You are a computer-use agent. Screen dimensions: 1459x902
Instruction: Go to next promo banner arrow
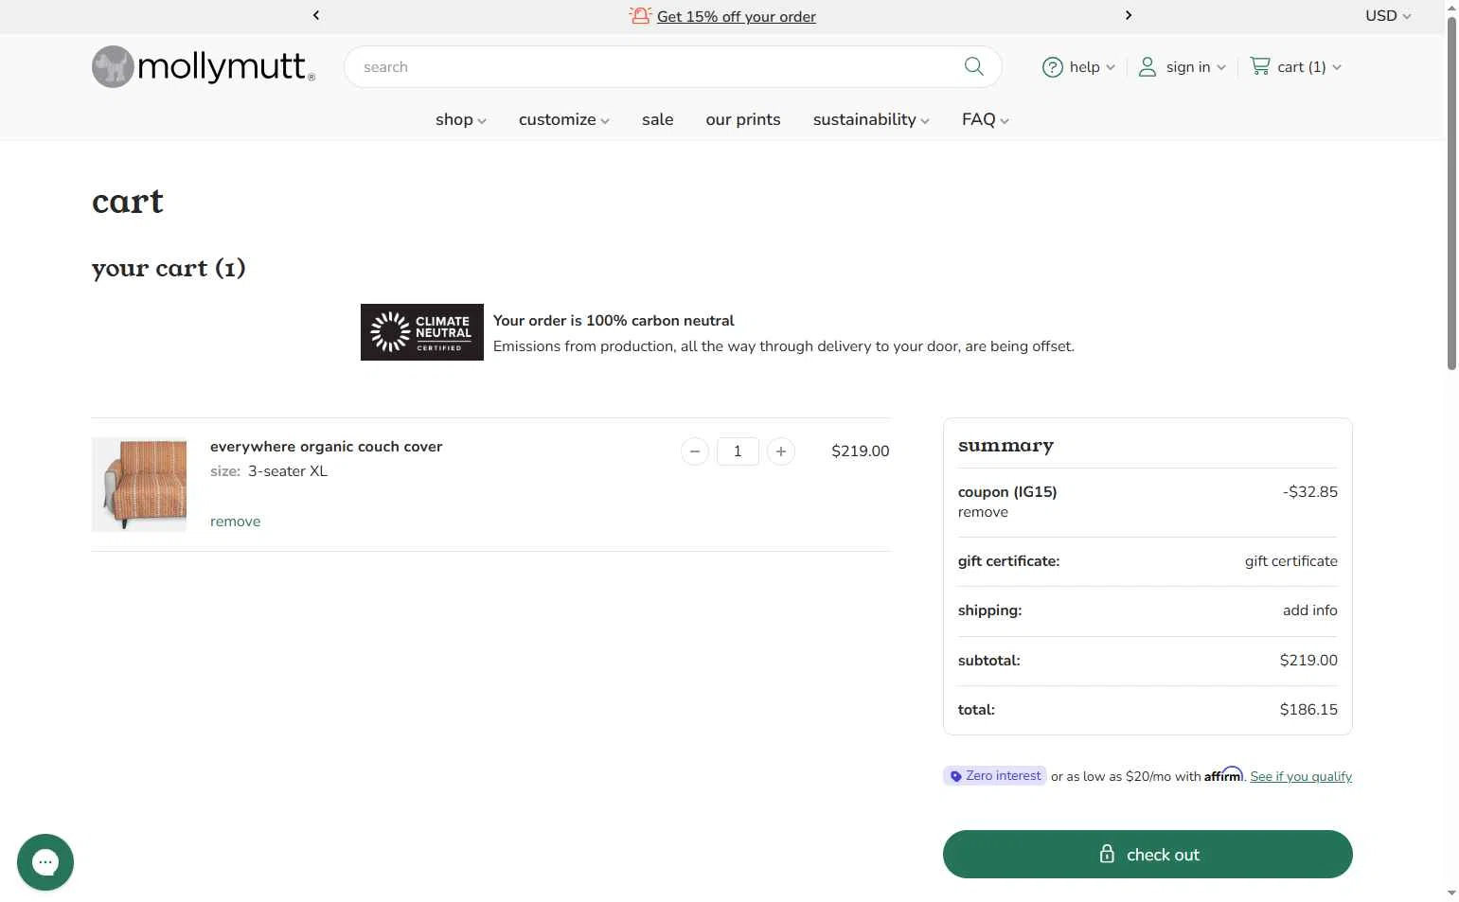1128,15
